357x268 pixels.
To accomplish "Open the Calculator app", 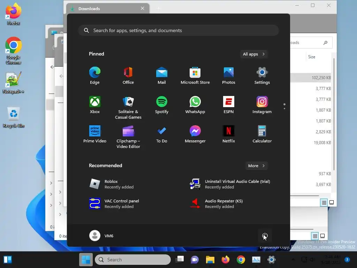I will (x=262, y=134).
